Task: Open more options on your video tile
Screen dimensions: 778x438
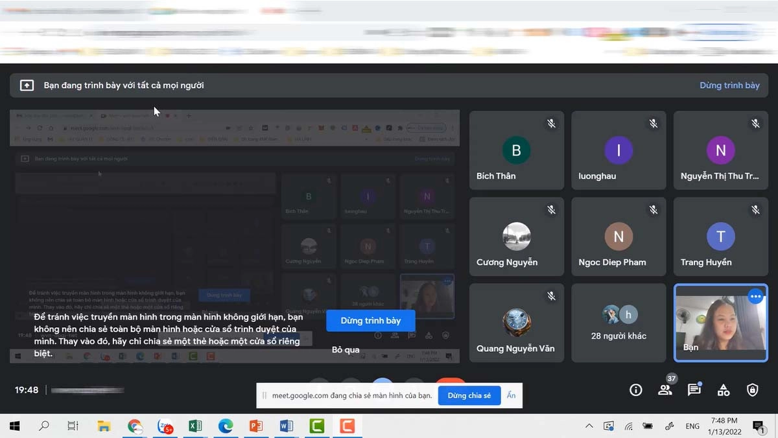Action: [x=755, y=296]
